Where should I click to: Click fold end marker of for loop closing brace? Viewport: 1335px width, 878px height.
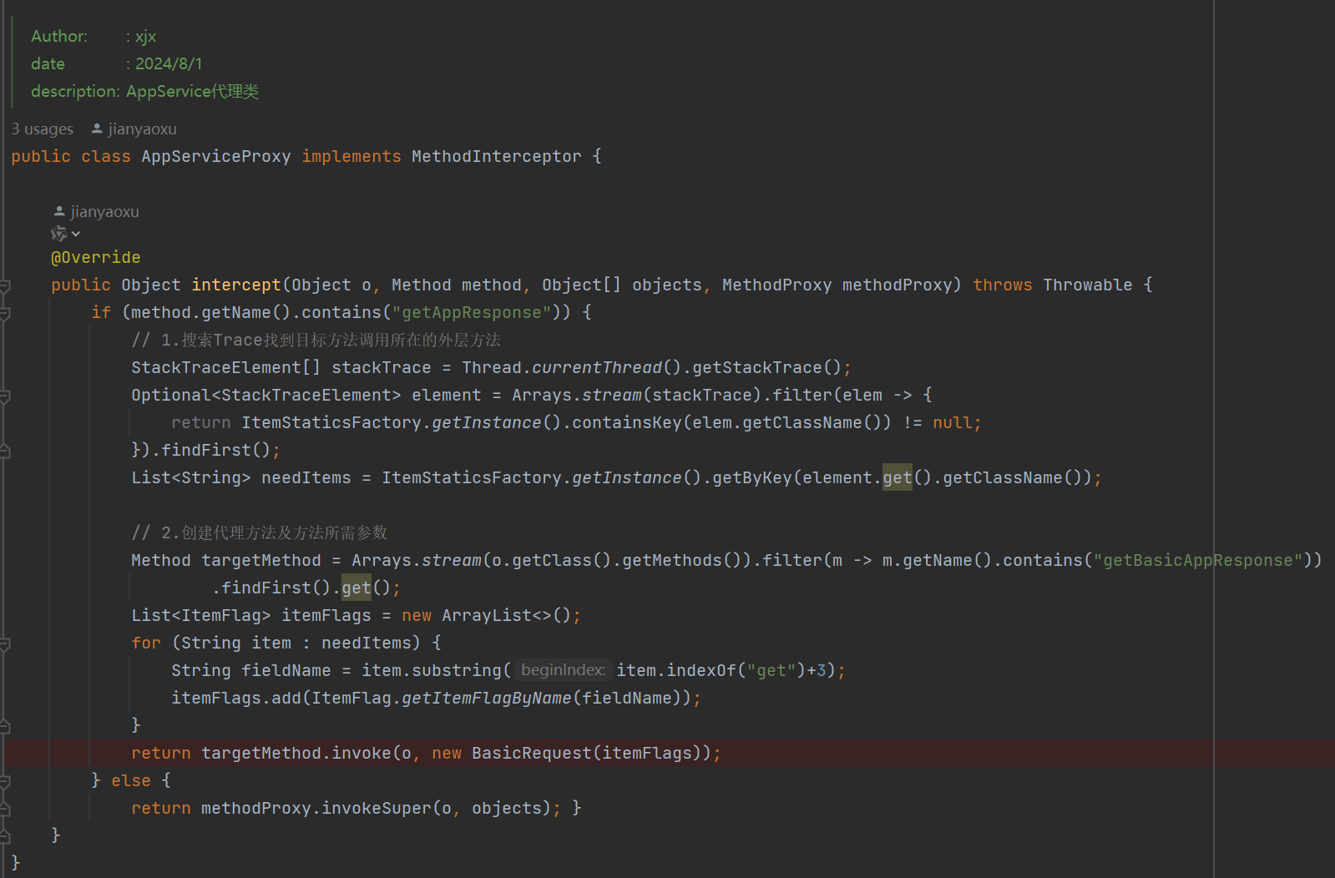(x=4, y=727)
